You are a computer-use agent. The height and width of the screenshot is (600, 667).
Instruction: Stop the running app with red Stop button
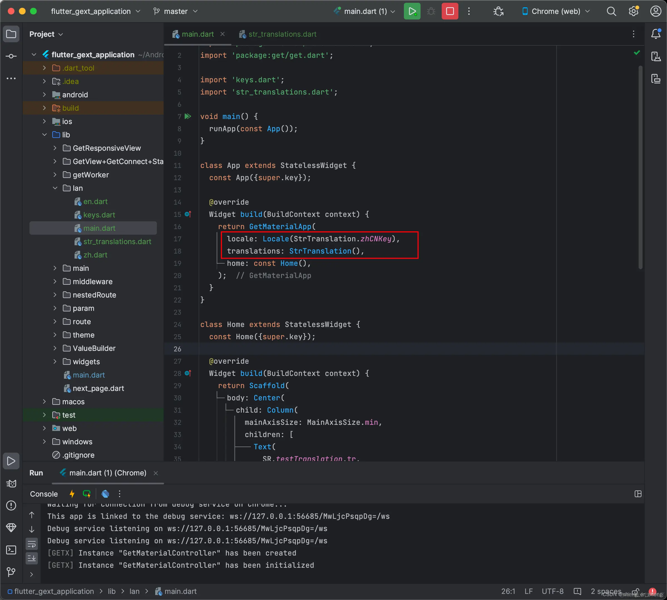click(x=449, y=11)
